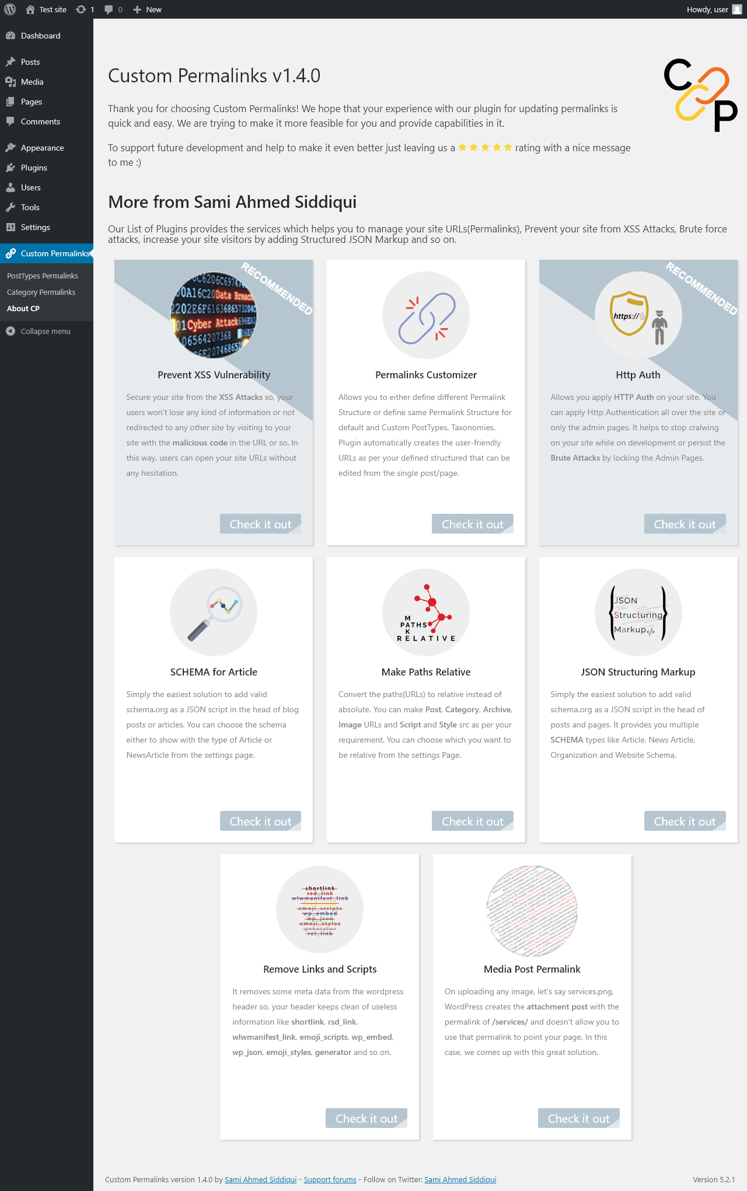The image size is (747, 1191).
Task: Click the Custom Permalinks CP logo
Action: (x=701, y=95)
